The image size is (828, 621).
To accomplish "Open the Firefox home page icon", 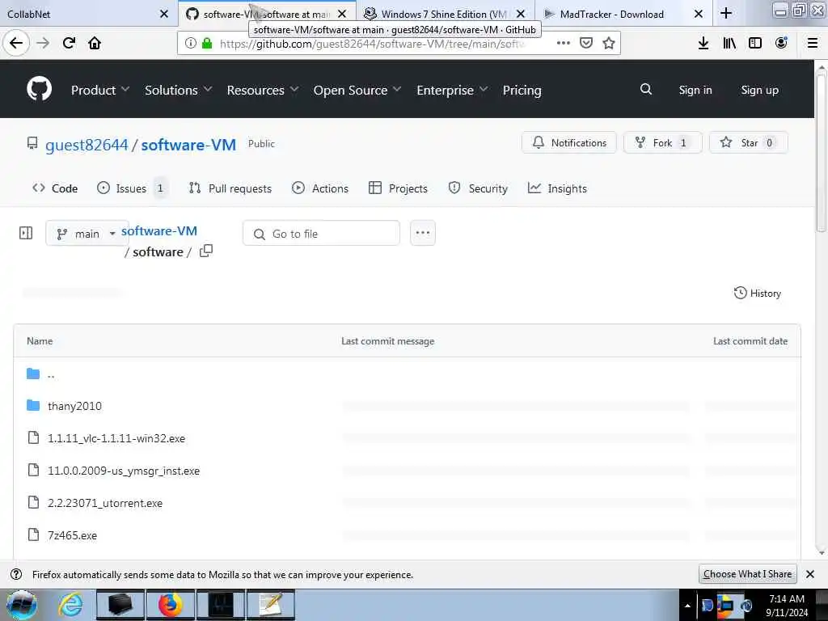I will pyautogui.click(x=95, y=43).
